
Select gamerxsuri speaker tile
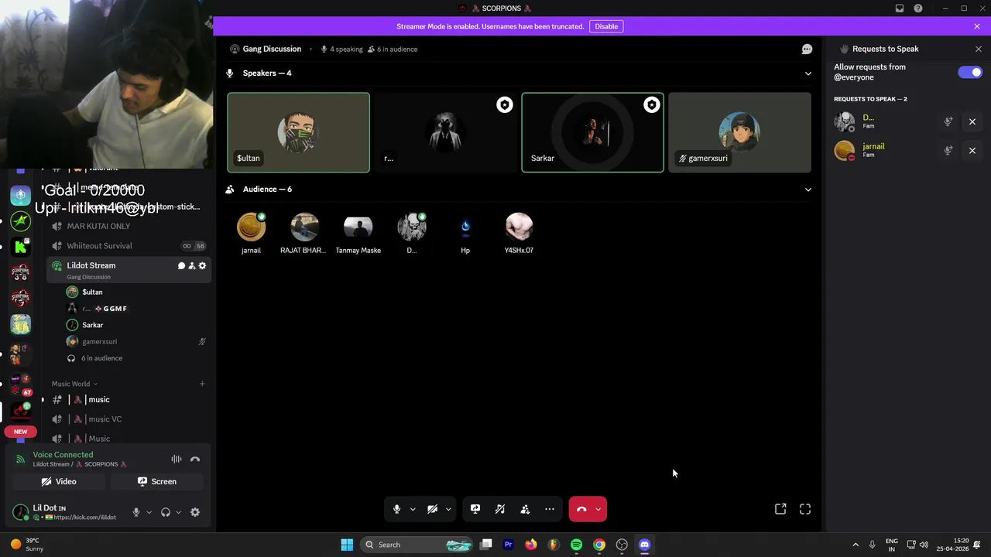pos(739,132)
